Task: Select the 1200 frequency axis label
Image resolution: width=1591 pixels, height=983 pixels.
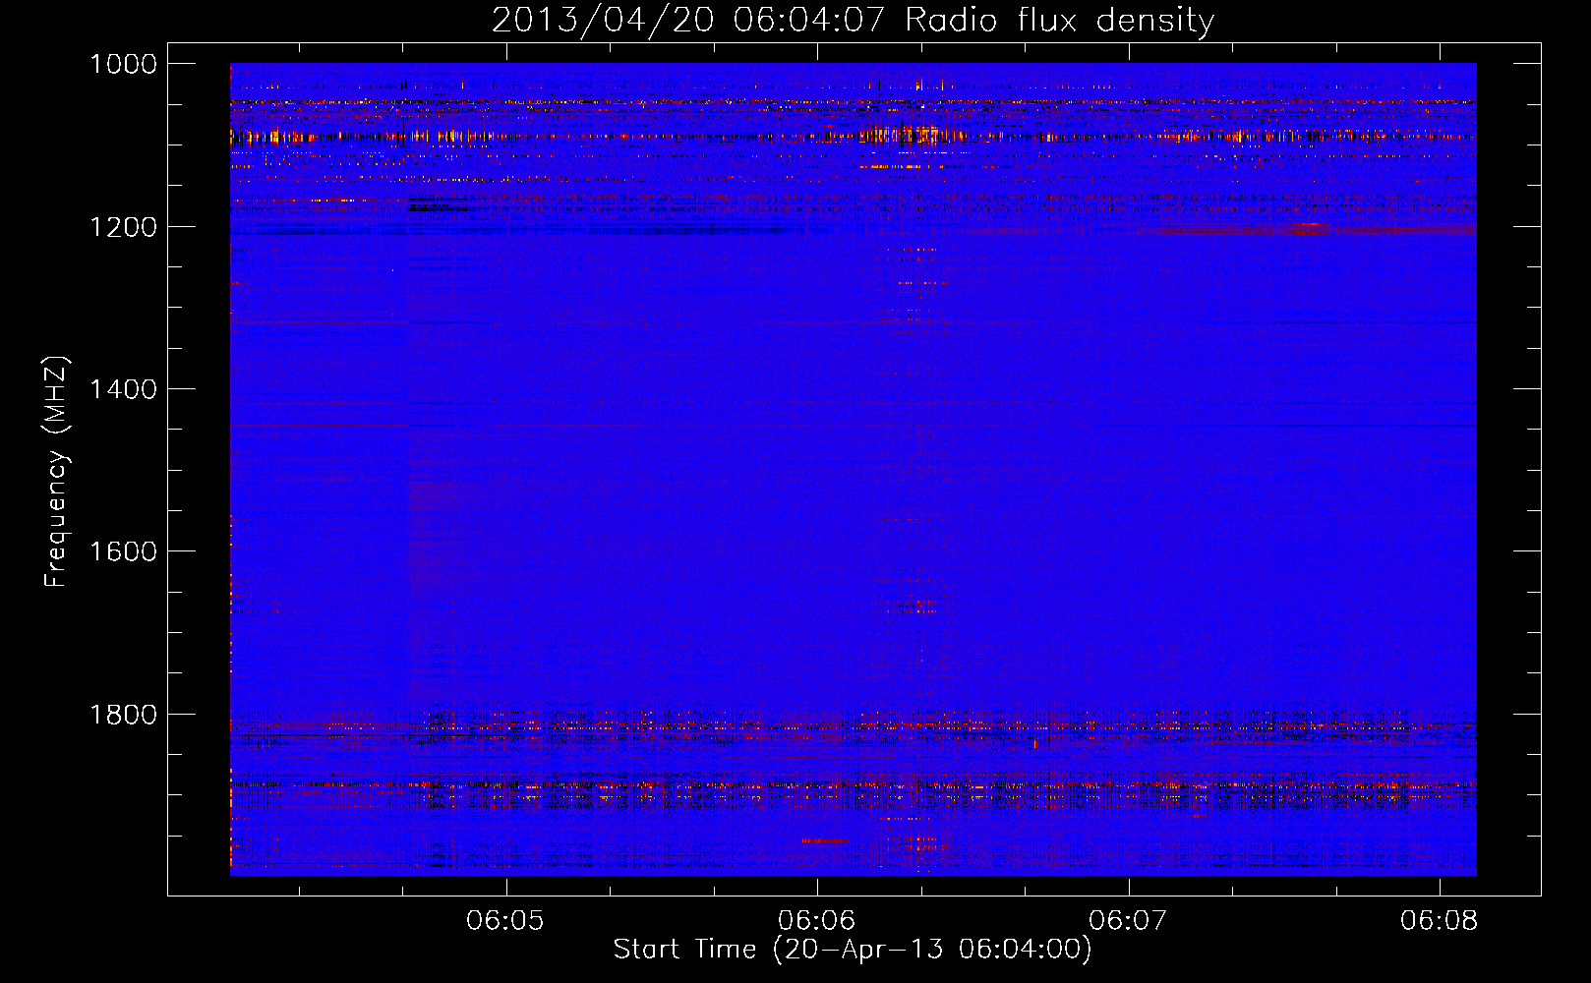Action: click(123, 227)
